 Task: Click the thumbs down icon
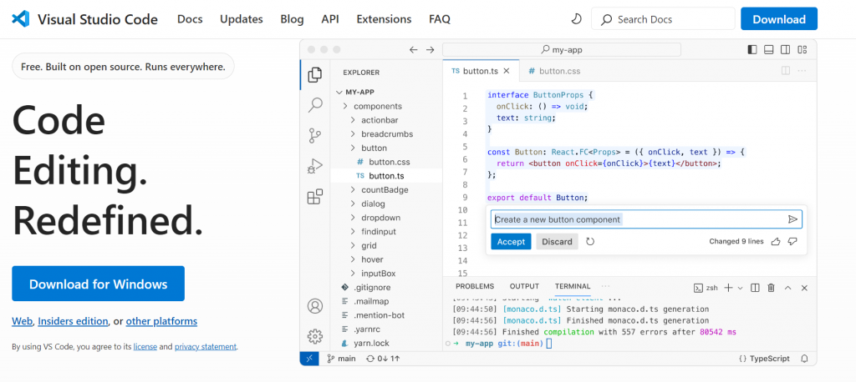[x=792, y=241]
